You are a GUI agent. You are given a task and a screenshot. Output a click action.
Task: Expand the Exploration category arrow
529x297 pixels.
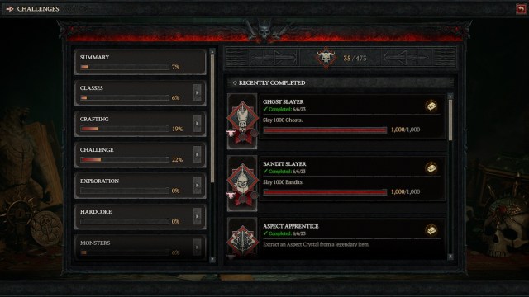coord(198,186)
